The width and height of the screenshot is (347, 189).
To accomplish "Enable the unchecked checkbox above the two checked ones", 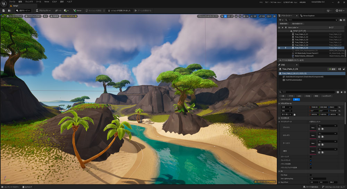I will tap(311, 157).
